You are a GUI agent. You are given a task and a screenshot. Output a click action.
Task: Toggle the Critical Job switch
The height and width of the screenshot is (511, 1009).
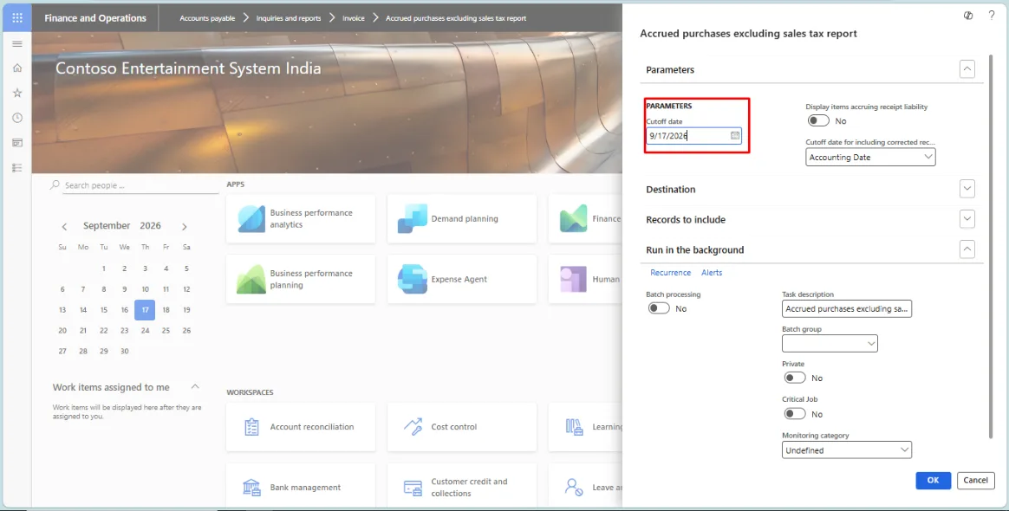coord(795,414)
